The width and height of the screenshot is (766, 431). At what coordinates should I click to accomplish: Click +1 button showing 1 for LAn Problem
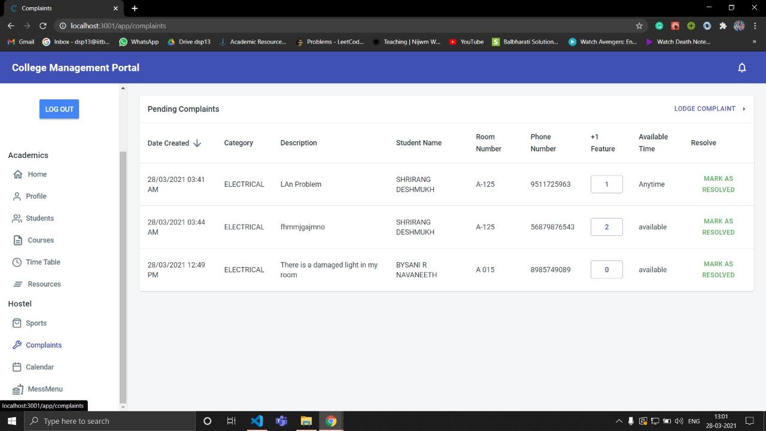[606, 184]
